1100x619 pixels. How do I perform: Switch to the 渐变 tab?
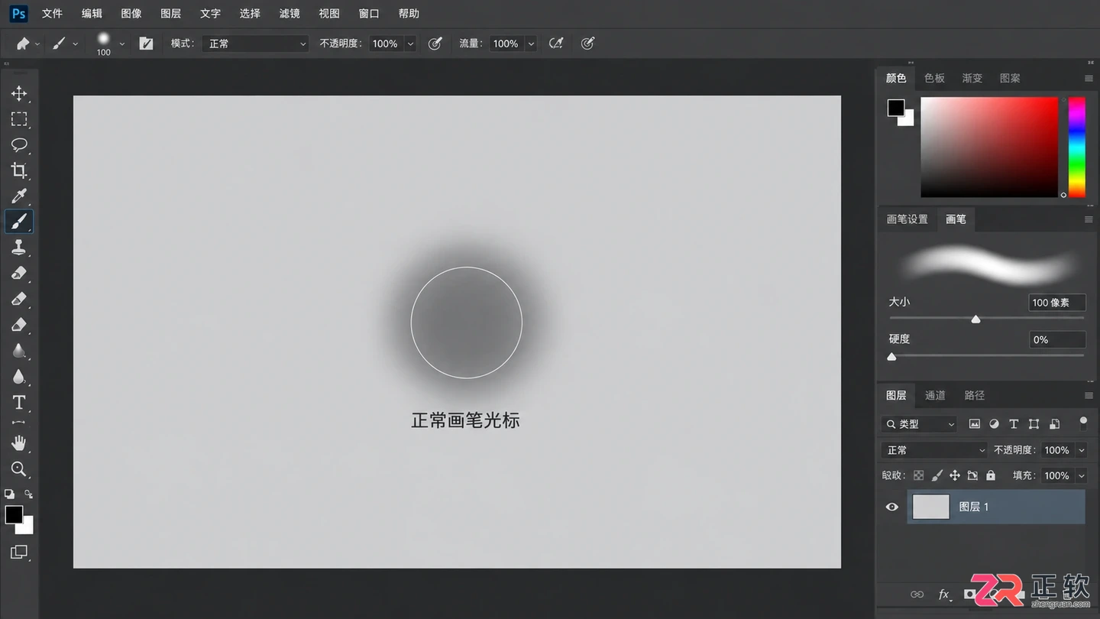tap(972, 78)
